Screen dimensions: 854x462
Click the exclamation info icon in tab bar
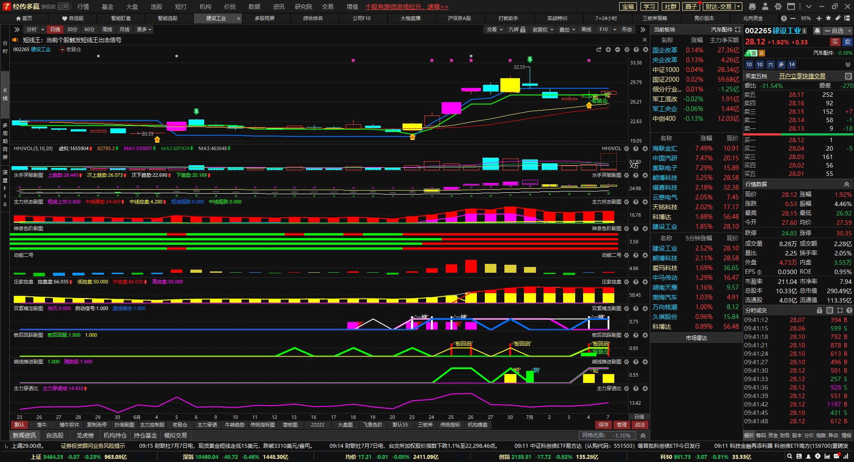click(x=784, y=18)
